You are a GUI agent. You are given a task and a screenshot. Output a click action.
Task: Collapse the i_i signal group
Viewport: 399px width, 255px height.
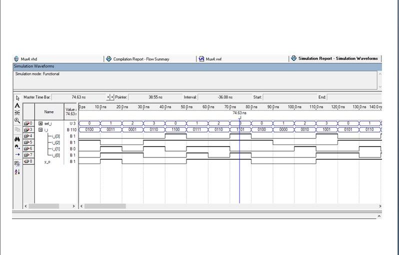pyautogui.click(x=41, y=129)
